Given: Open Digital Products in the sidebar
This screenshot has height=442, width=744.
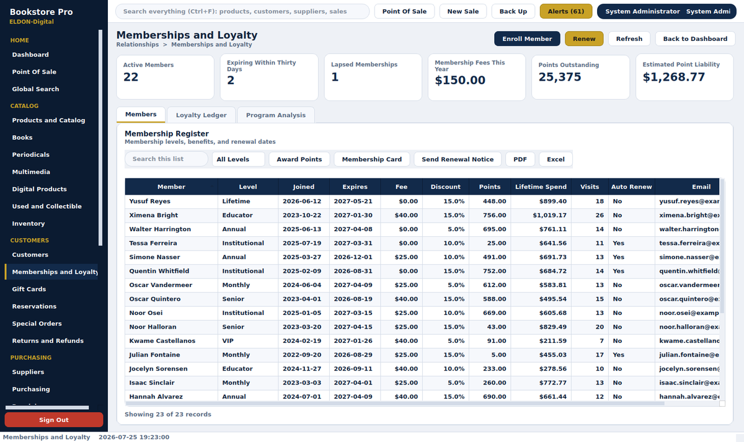Looking at the screenshot, I should 51,189.
